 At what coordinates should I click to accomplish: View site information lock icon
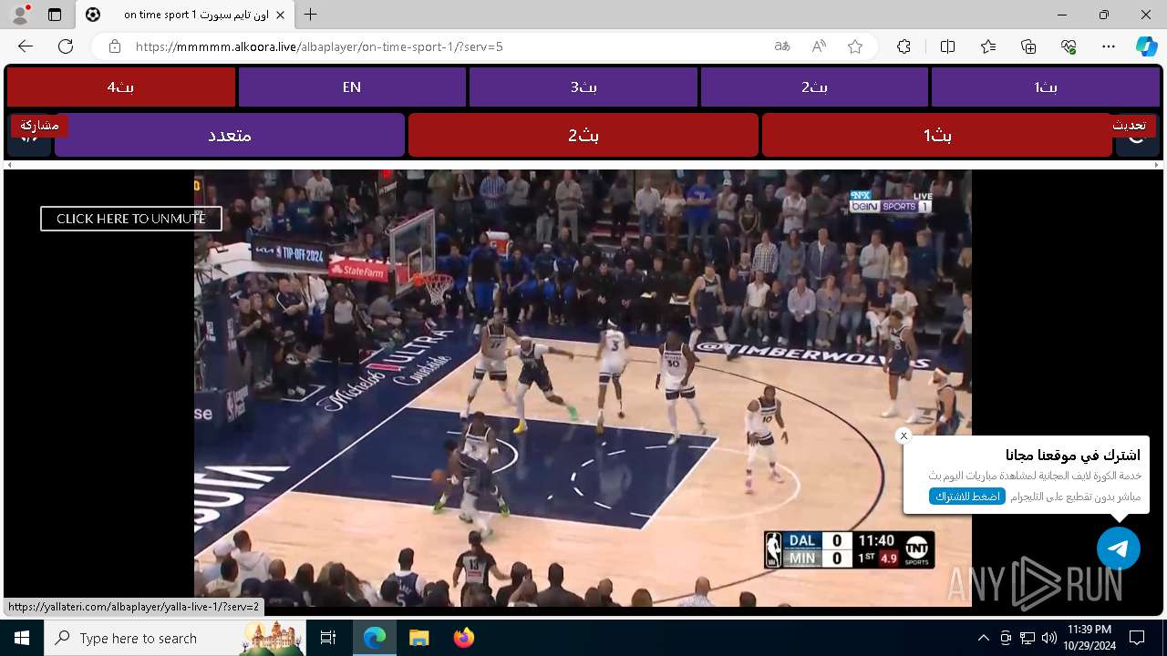pyautogui.click(x=114, y=46)
